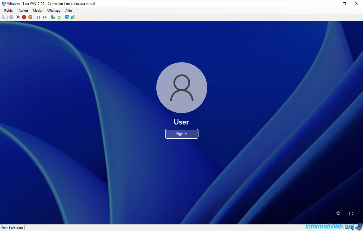Viewport: 363px width, 231px height.
Task: Send Ctrl+Alt+Del using the first toolbar icon
Action: point(3,17)
